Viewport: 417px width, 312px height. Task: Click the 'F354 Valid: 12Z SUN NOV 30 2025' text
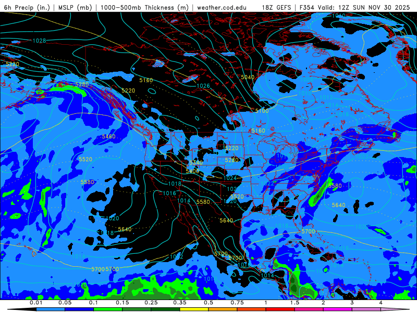tap(355, 7)
